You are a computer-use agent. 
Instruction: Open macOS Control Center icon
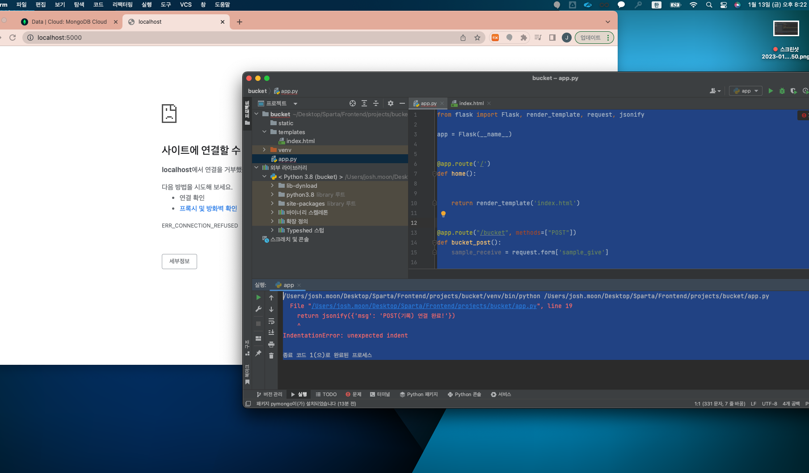click(724, 5)
